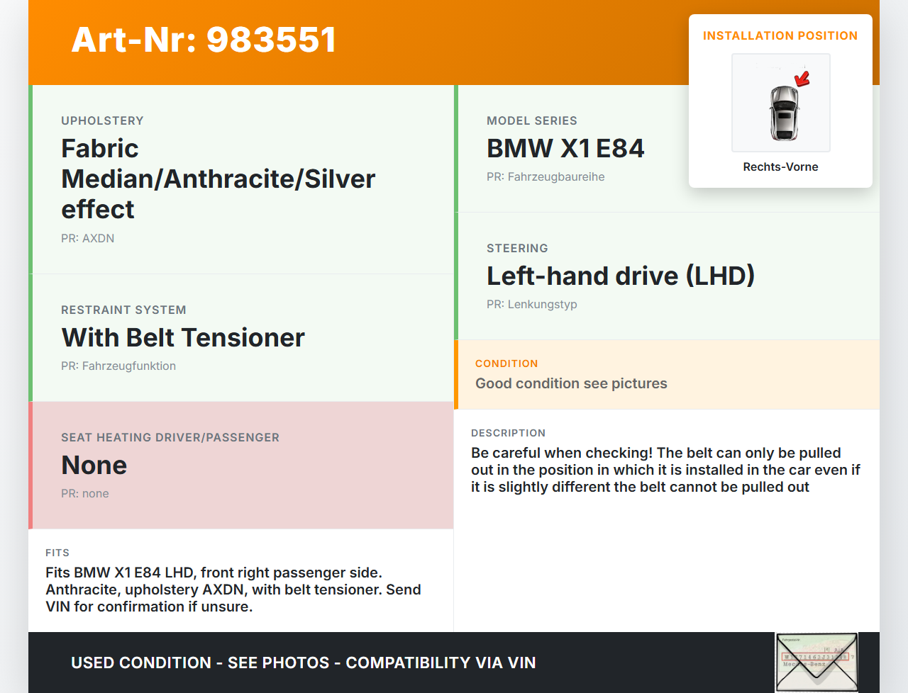Click the Fabric Median/Anthracite/Silver effect value
Viewport: 908px width, 693px height.
[x=218, y=179]
